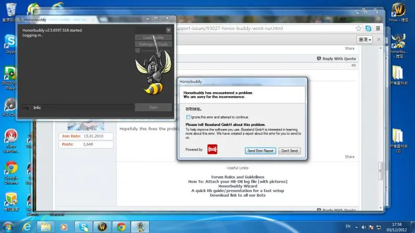415x233 pixels.
Task: Open Skype desktop shortcut
Action: point(10,43)
